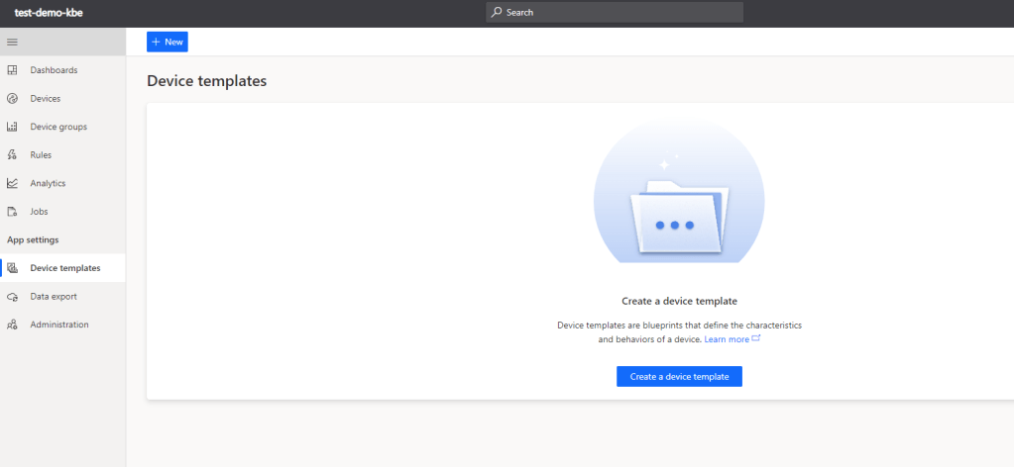Click the Data export cloud icon

[12, 297]
